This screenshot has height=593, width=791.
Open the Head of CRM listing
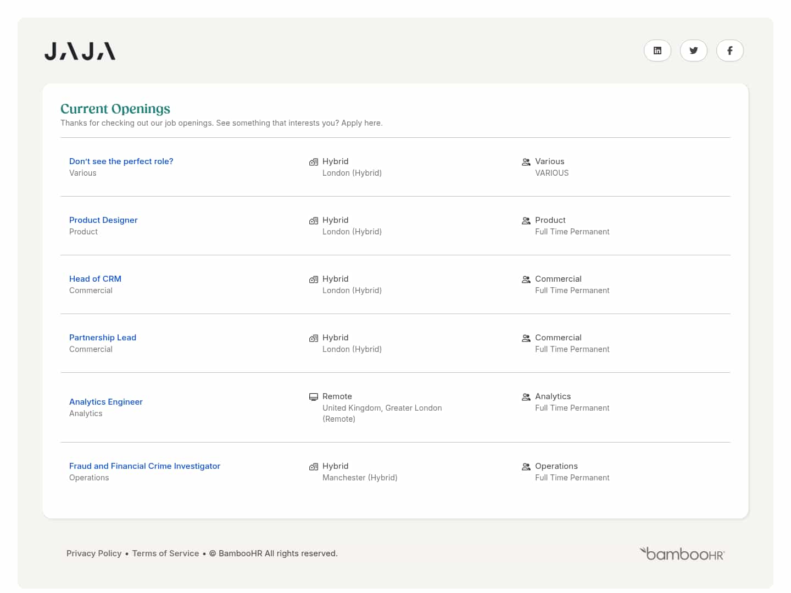(x=95, y=278)
